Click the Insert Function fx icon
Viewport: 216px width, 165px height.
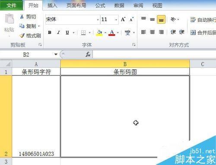click(88, 55)
